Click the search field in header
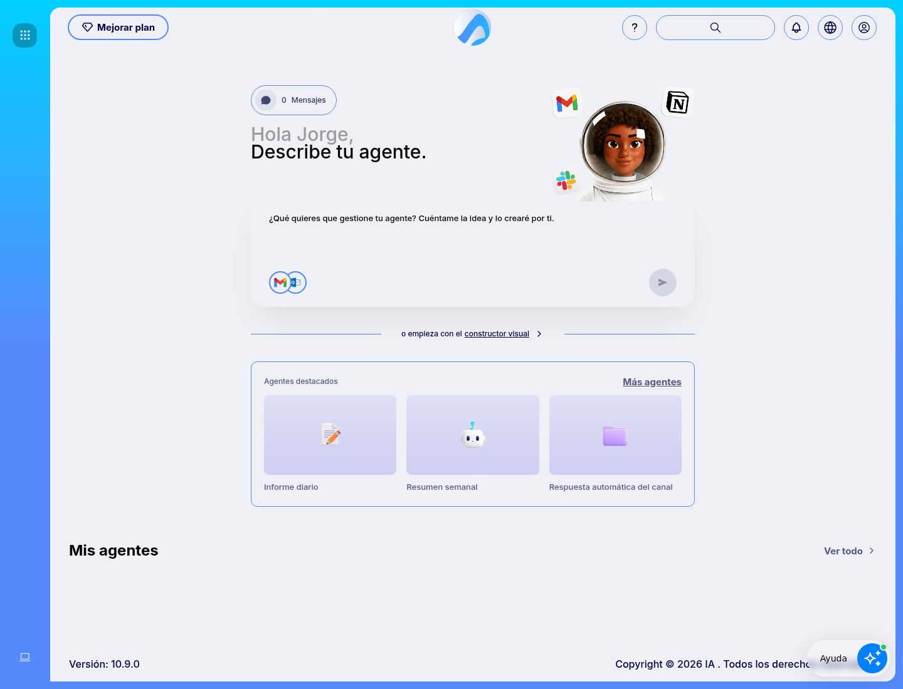Screen dimensions: 903x689 point(716,28)
